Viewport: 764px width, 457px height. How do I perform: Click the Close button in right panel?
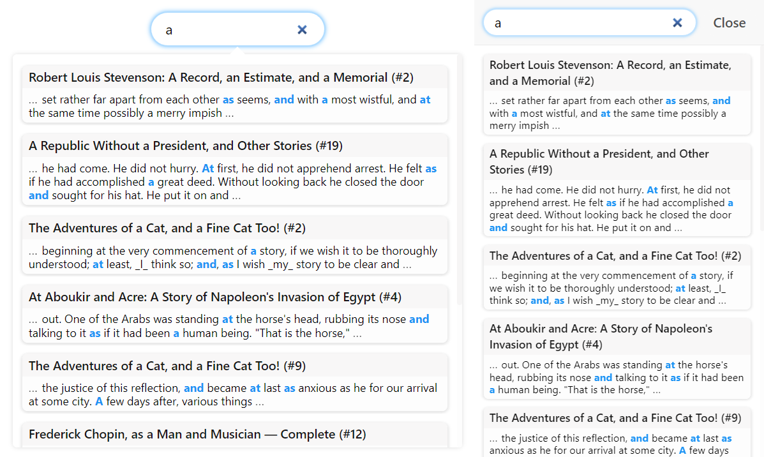click(729, 23)
